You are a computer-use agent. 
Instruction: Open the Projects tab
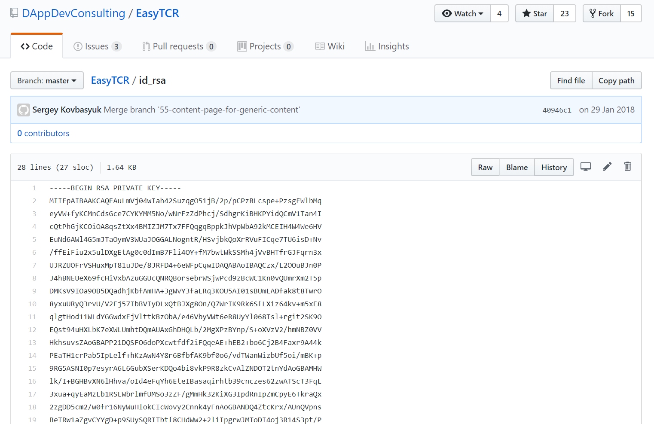click(x=266, y=46)
